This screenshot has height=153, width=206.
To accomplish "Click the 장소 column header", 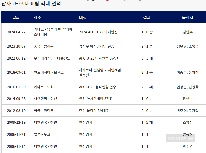I will [x=38, y=17].
